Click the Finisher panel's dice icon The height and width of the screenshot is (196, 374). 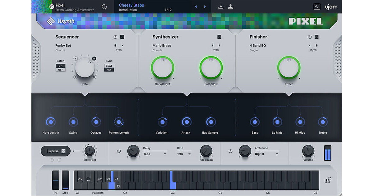[316, 37]
